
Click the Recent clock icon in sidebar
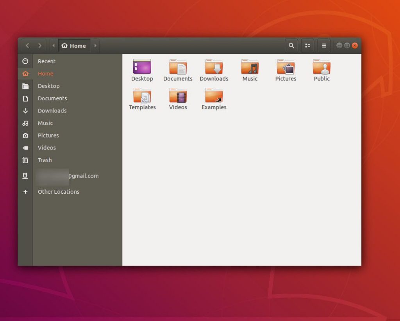[25, 61]
